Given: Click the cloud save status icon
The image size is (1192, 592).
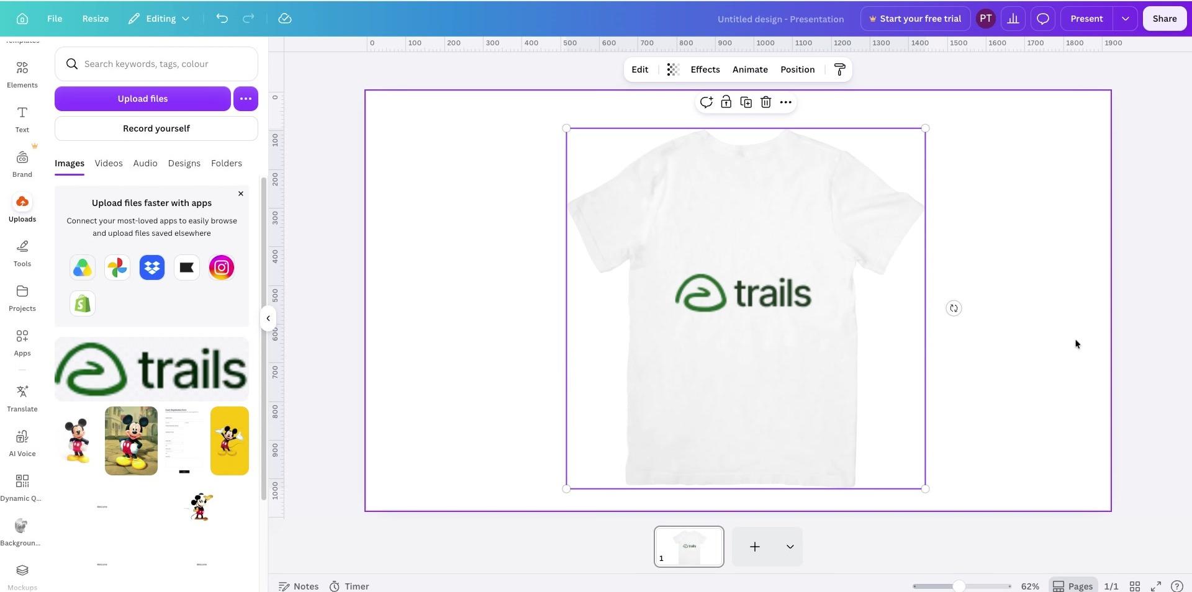Looking at the screenshot, I should tap(285, 19).
